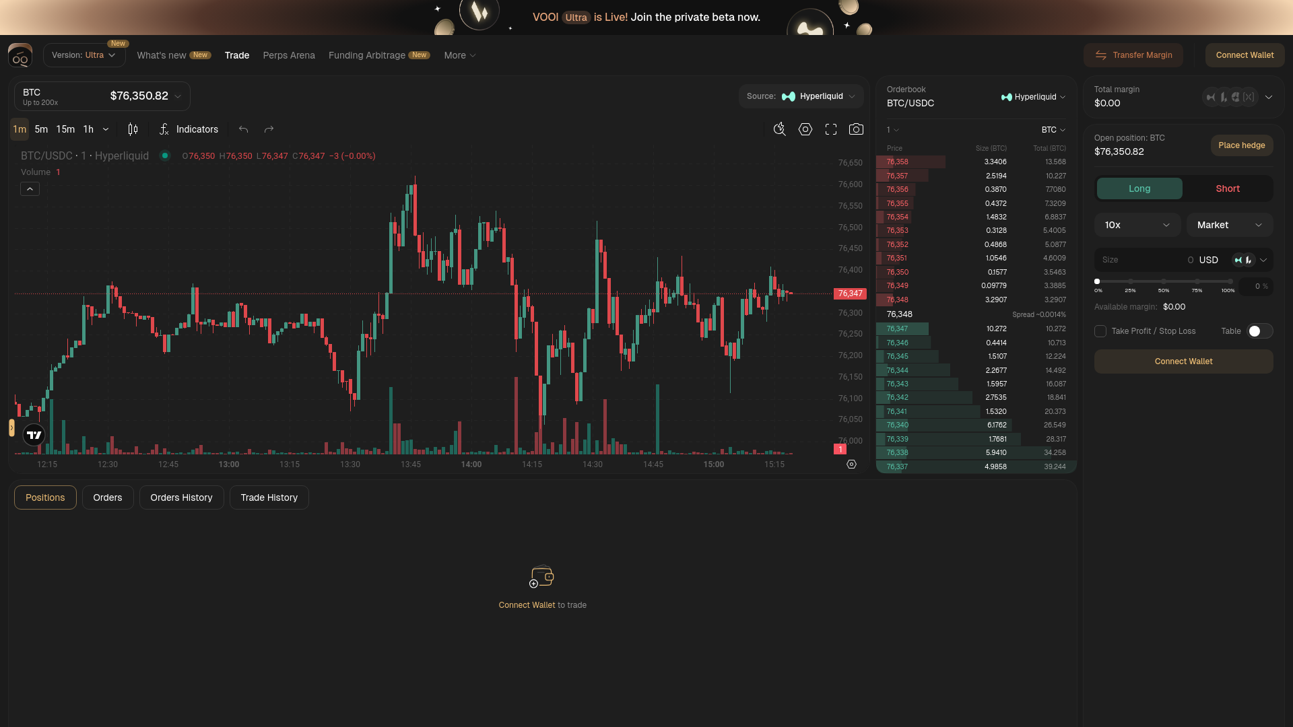Redo the chart action
This screenshot has width=1293, height=727.
(x=269, y=129)
